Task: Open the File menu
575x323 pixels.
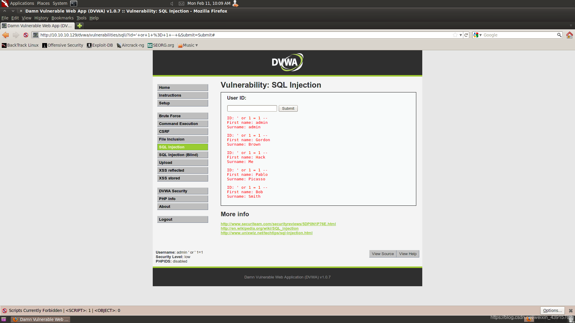Action: point(5,18)
